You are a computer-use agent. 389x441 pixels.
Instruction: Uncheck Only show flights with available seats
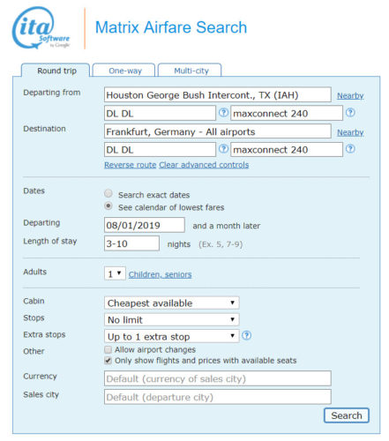pos(108,361)
